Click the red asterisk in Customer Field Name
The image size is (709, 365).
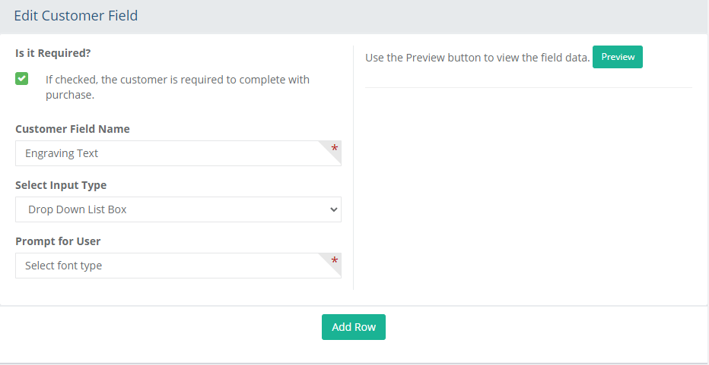click(x=335, y=149)
